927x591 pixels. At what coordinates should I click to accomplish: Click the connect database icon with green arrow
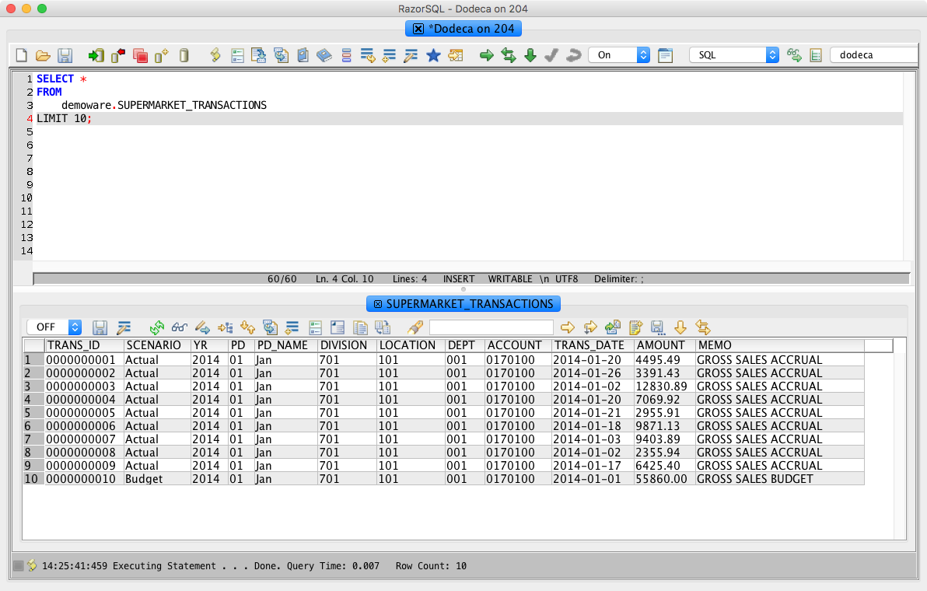(96, 55)
